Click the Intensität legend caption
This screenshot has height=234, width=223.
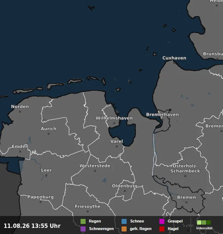[x=204, y=228]
